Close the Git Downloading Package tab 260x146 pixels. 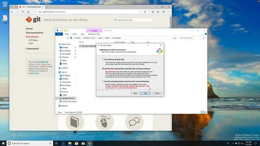pos(43,7)
